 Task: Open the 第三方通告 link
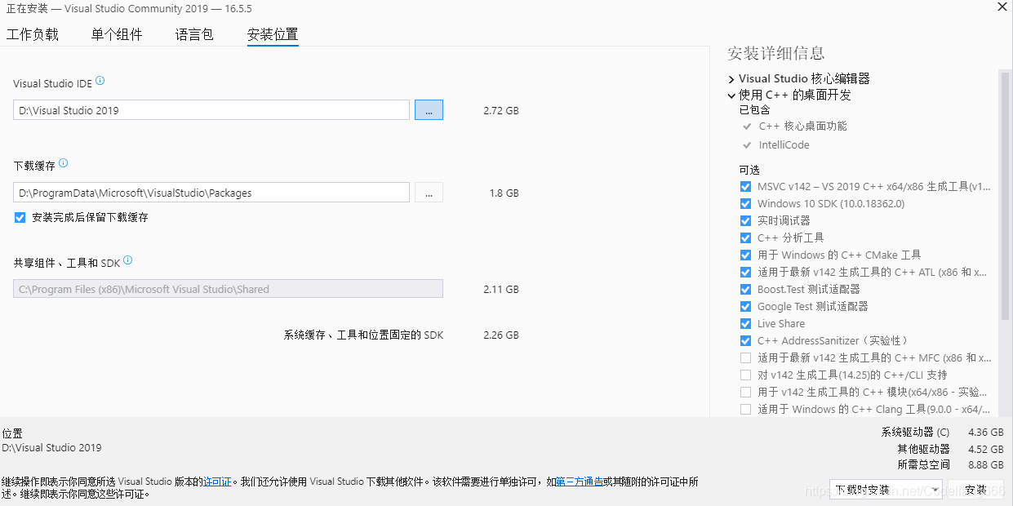pos(579,482)
